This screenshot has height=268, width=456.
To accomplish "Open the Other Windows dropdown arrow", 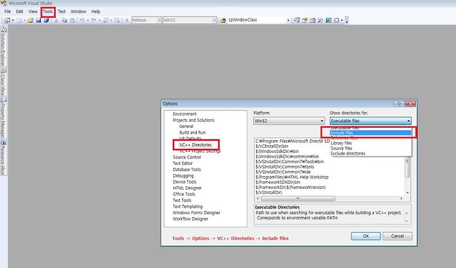I will [x=342, y=20].
